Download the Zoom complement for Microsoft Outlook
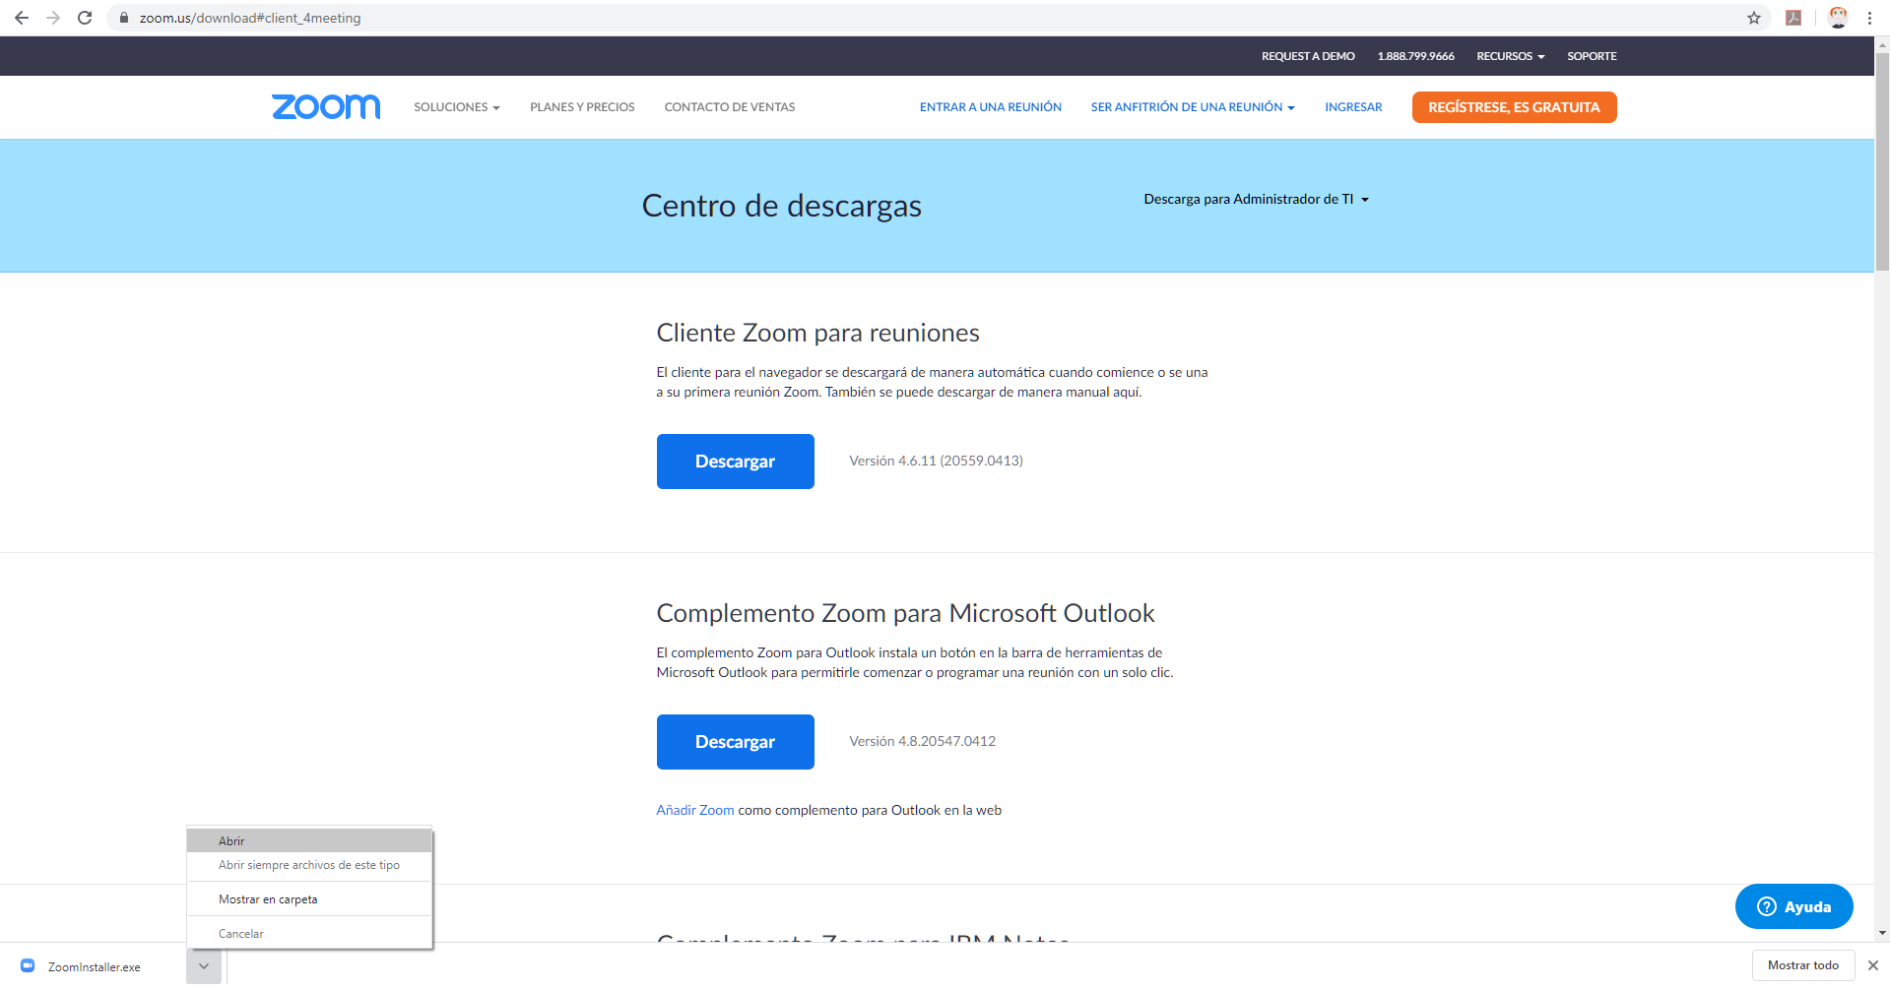Viewport: 1890px width, 989px height. [735, 742]
